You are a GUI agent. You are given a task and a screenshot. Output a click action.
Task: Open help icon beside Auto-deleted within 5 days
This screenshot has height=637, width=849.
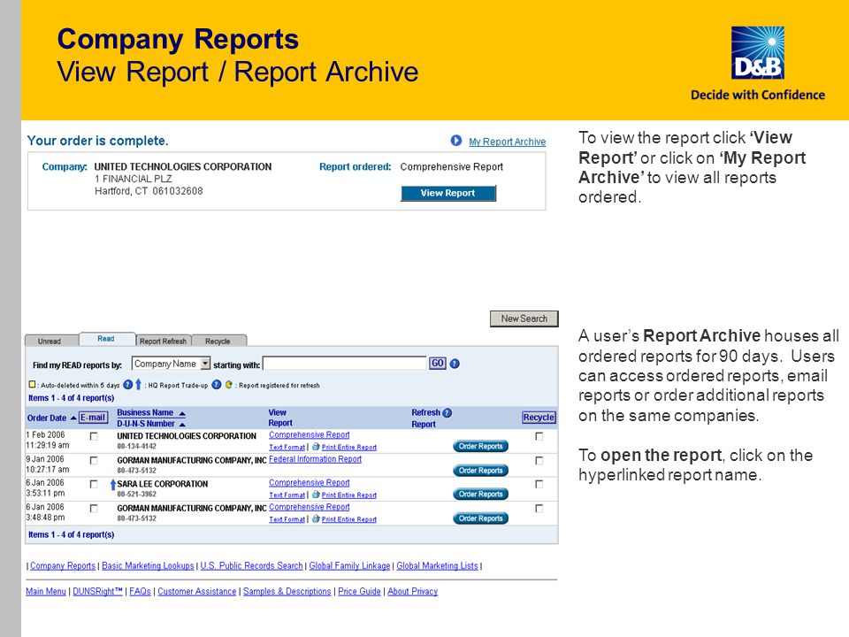tap(127, 385)
